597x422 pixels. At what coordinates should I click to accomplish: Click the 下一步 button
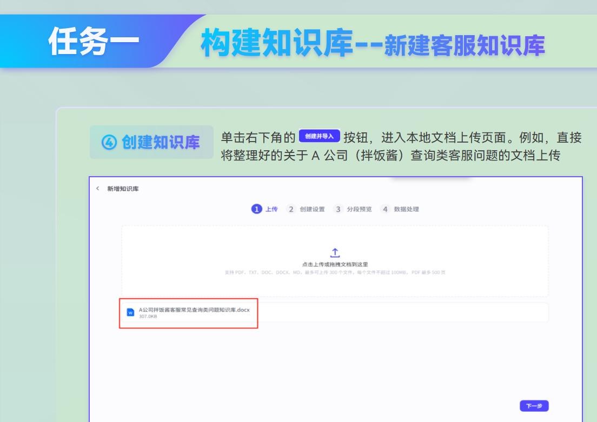click(x=534, y=406)
